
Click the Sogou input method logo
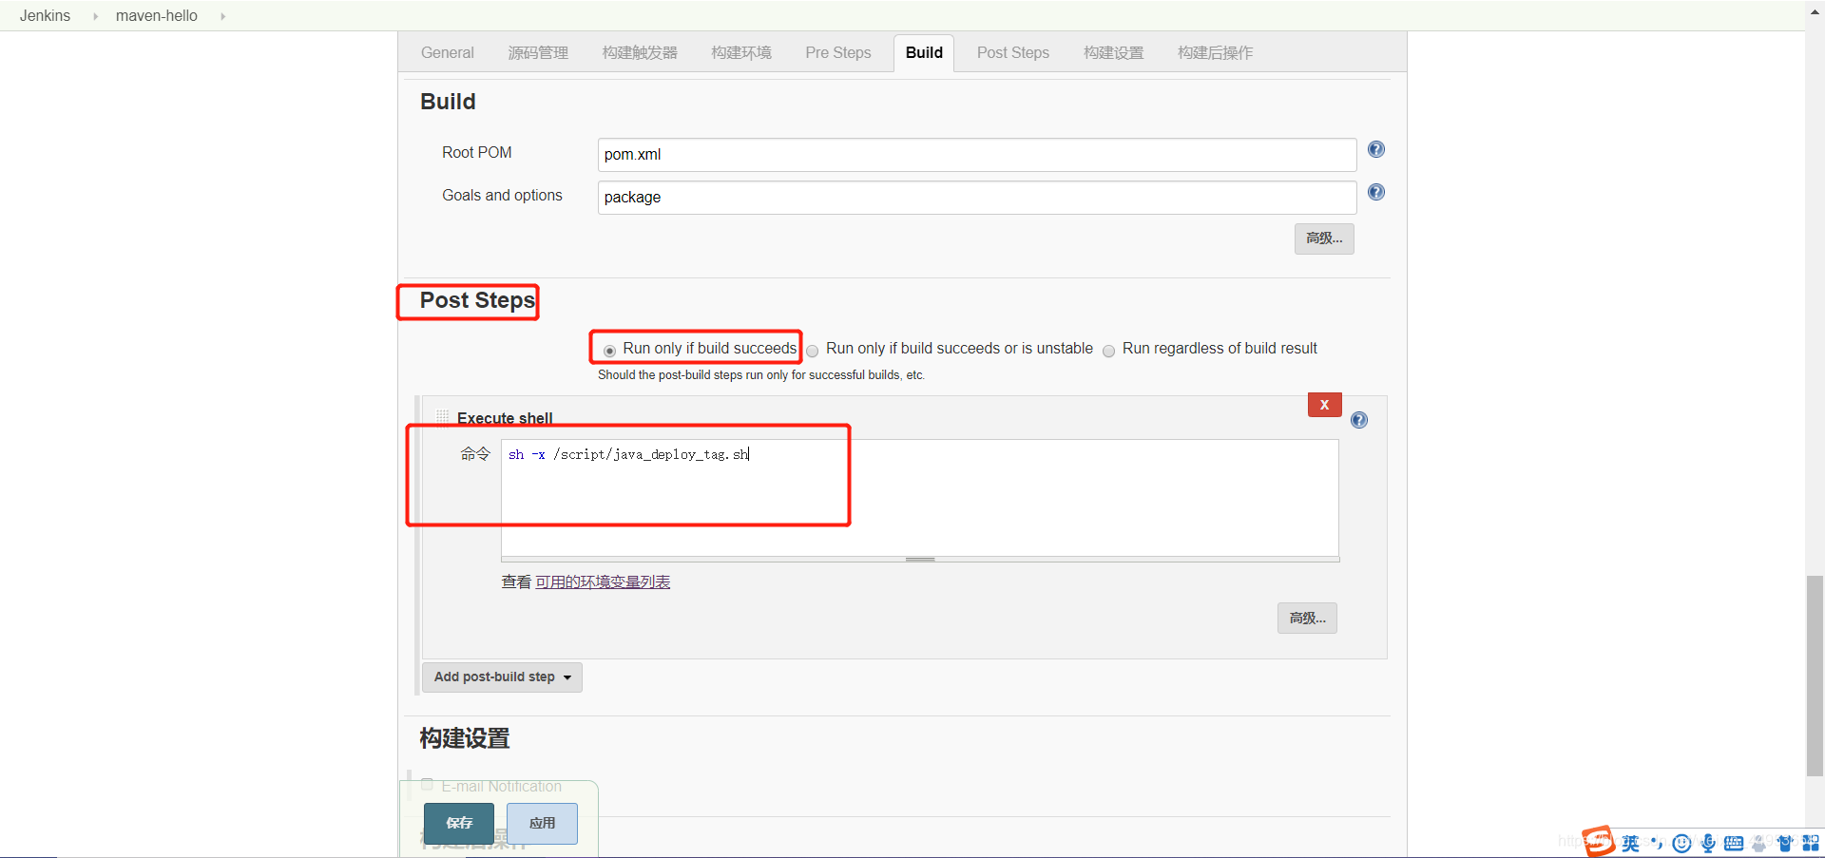click(1598, 841)
